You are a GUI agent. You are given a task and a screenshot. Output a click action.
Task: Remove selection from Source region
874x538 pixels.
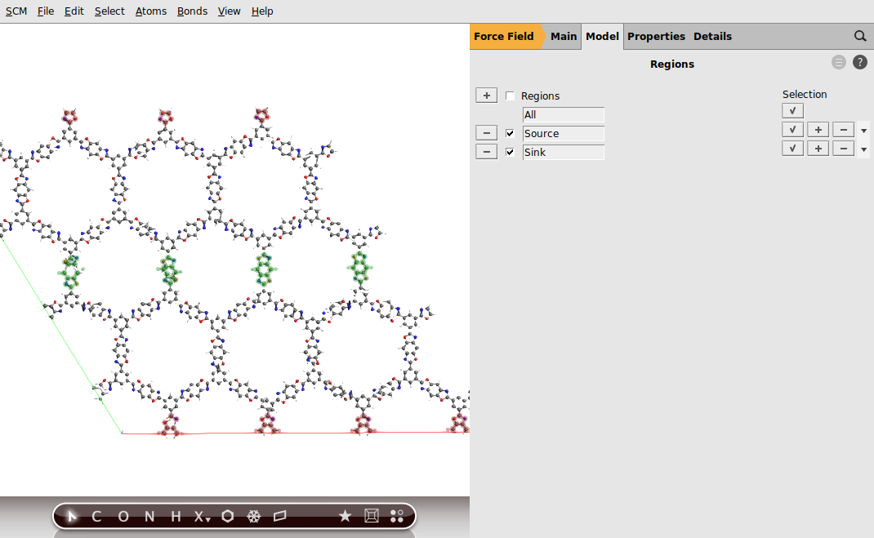[844, 130]
